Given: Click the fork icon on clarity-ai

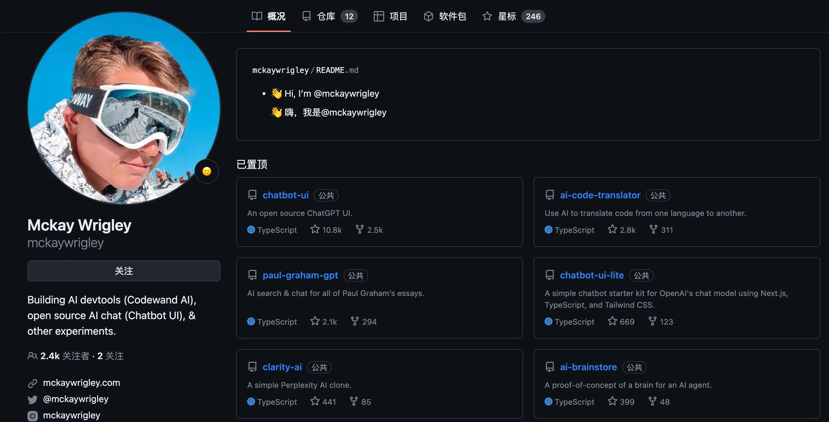Looking at the screenshot, I should [354, 401].
